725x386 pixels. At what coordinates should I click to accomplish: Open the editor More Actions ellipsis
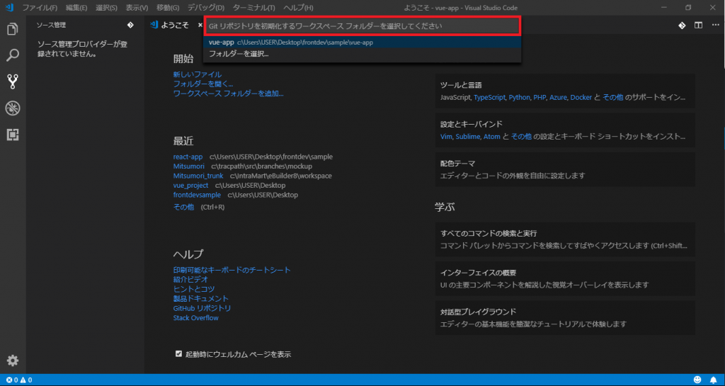tap(715, 25)
